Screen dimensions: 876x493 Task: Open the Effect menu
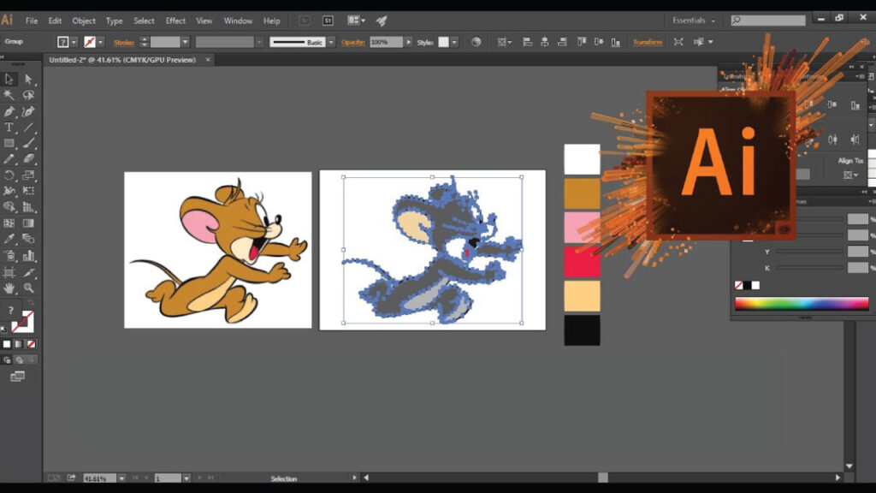tap(175, 21)
